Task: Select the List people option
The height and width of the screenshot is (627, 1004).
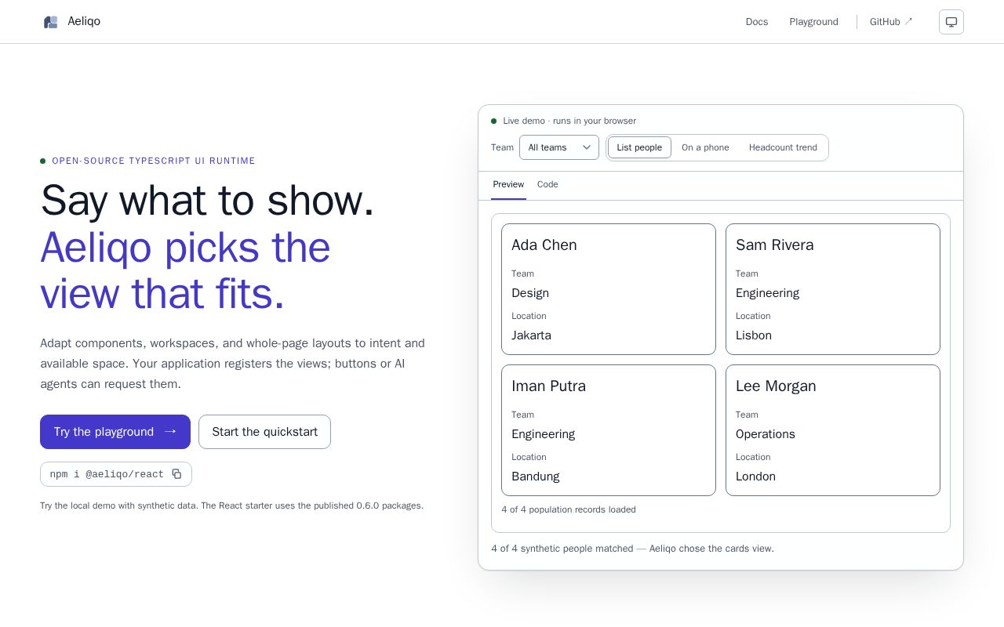Action: [x=639, y=147]
